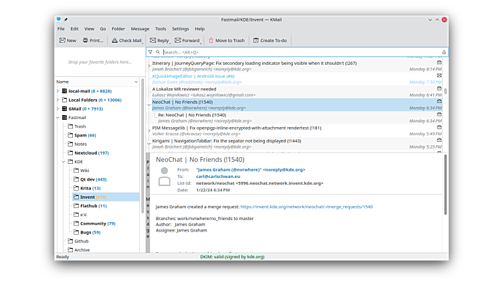Open the Settings menu
503x283 pixels.
(x=180, y=29)
